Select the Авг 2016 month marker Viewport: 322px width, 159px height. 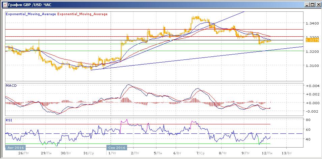15,148
